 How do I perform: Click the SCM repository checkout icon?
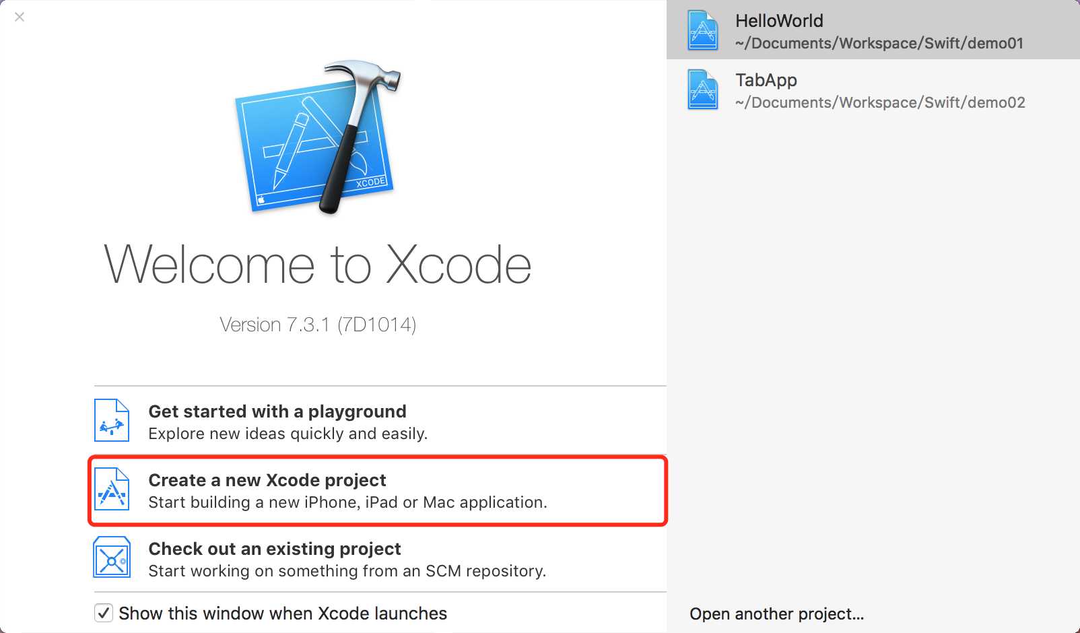[112, 558]
